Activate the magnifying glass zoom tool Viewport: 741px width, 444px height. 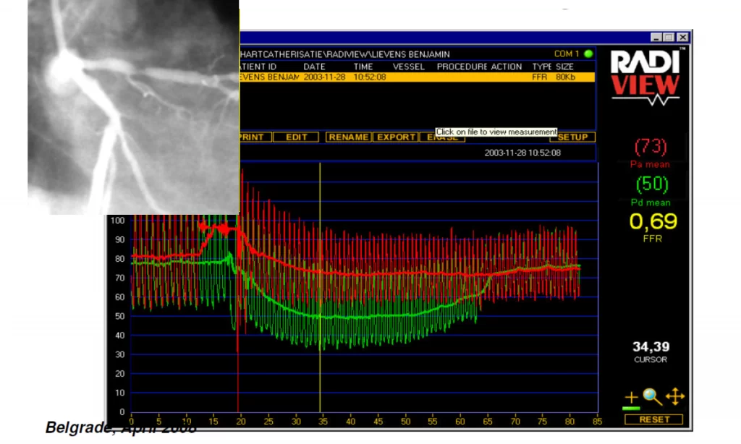tap(652, 397)
